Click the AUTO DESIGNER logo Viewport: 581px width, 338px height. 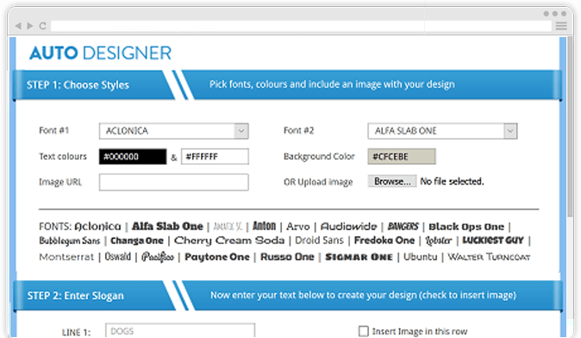point(100,53)
